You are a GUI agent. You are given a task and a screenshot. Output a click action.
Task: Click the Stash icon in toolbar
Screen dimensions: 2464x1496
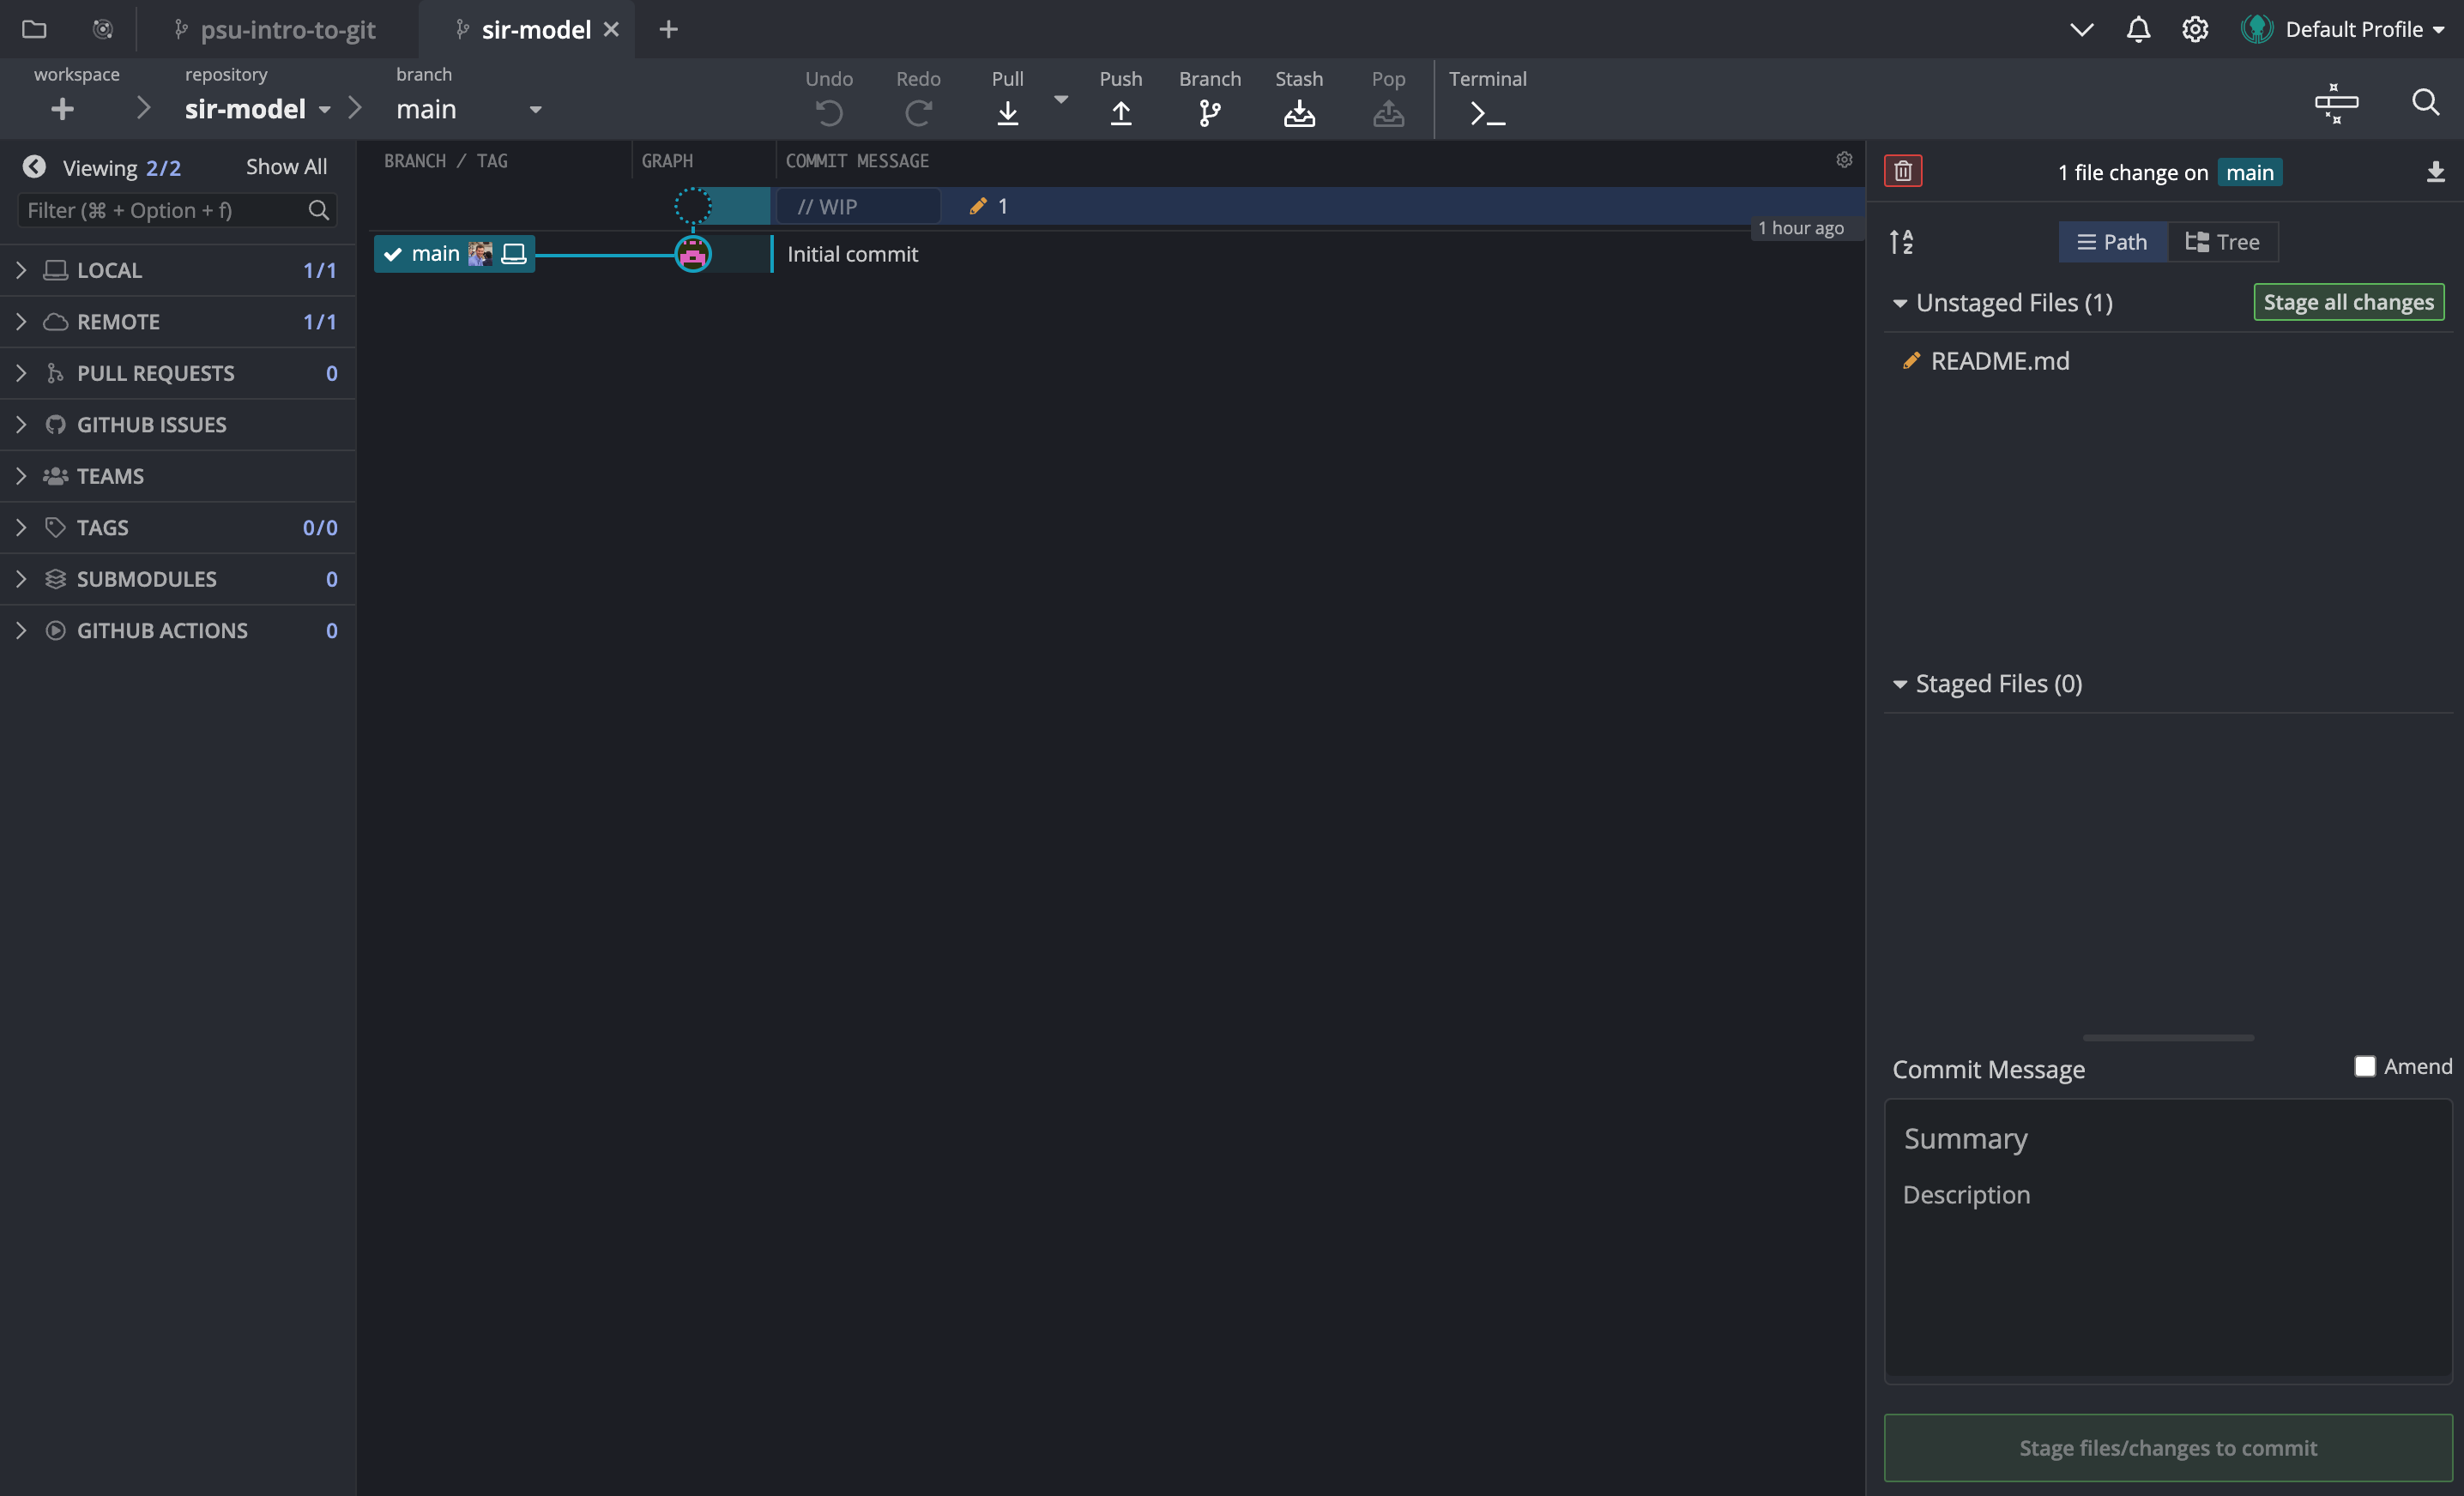point(1298,112)
